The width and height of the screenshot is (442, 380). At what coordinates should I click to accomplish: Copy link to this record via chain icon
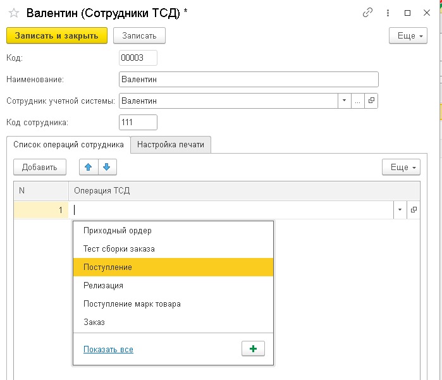(367, 13)
